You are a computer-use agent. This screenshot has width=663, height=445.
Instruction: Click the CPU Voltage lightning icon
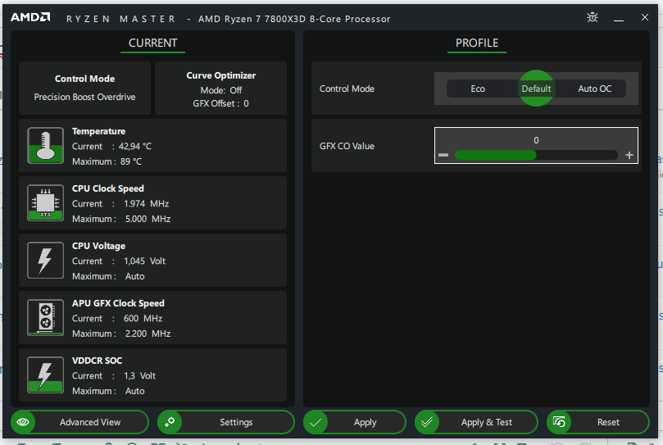coord(45,260)
